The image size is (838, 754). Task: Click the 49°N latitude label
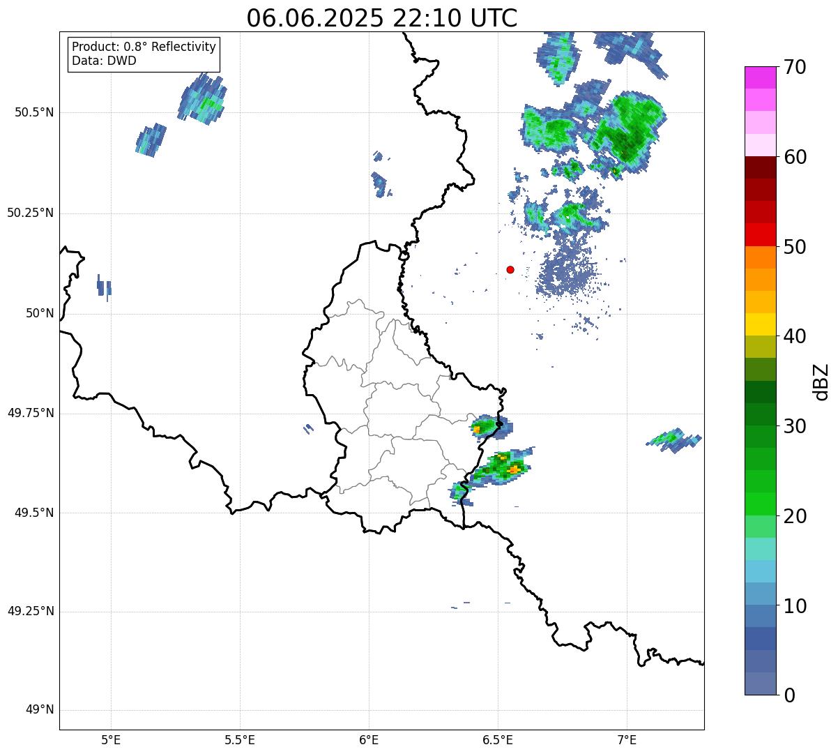pyautogui.click(x=40, y=710)
